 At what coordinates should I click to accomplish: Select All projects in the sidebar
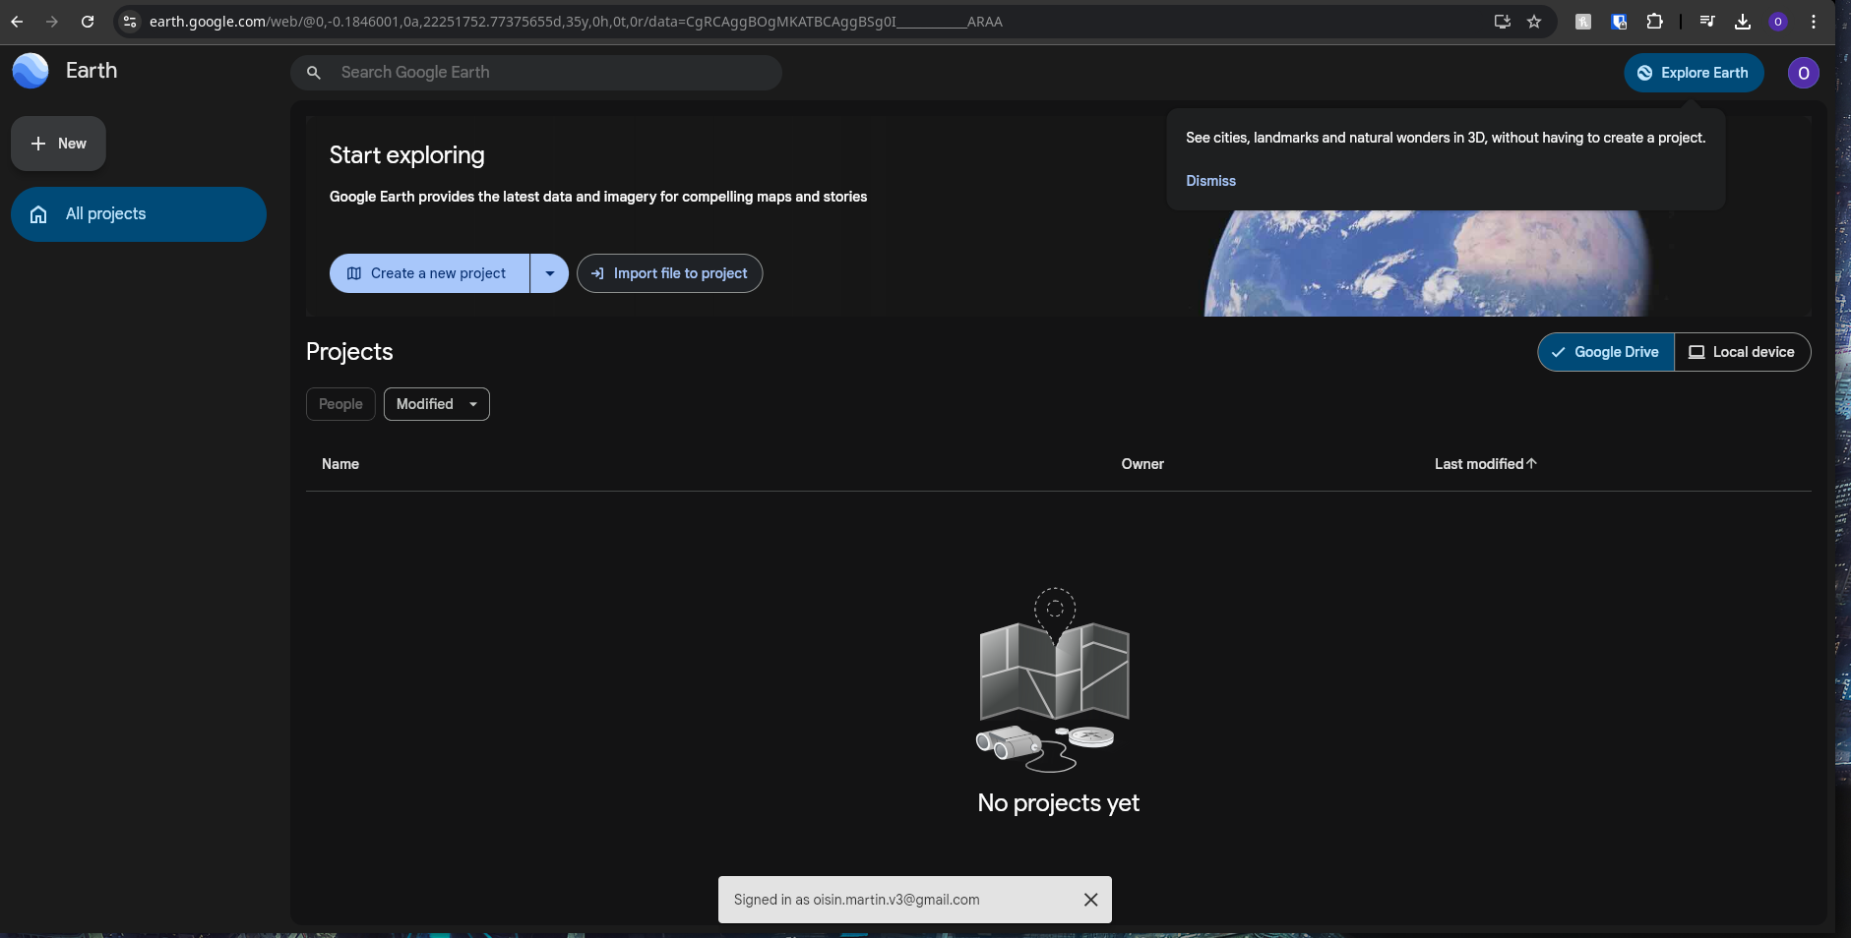coord(139,214)
